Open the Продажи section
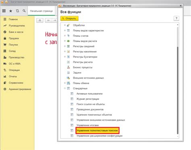 tap(14, 38)
